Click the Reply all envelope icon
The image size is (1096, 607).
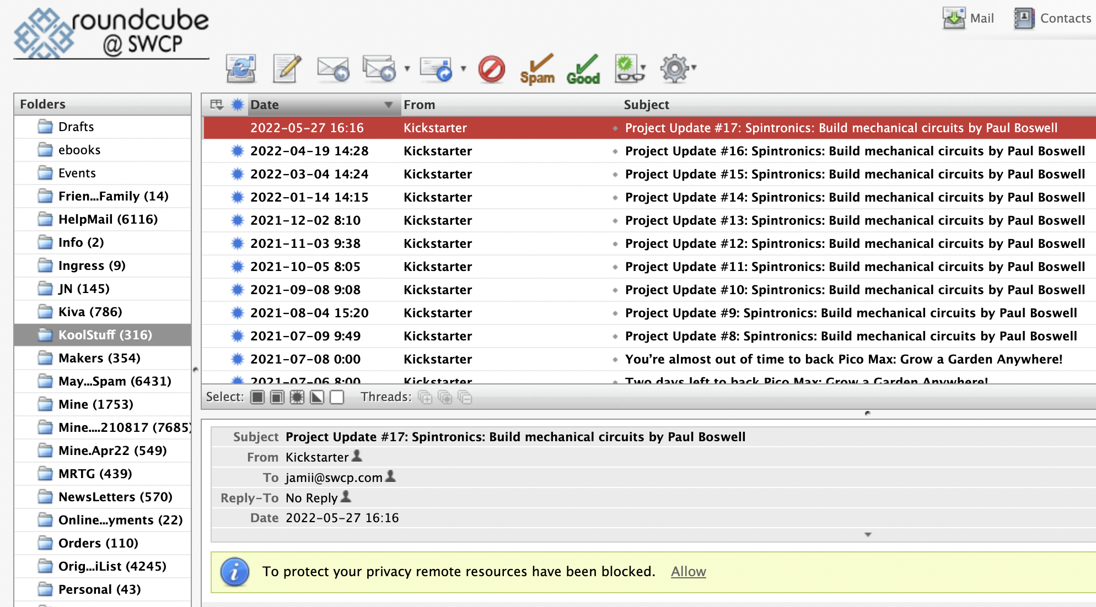click(x=379, y=69)
